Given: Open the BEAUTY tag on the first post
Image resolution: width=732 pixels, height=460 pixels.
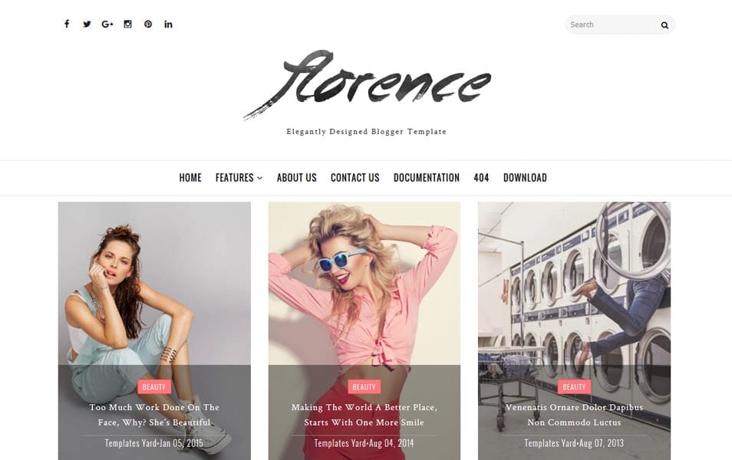Looking at the screenshot, I should (x=153, y=386).
